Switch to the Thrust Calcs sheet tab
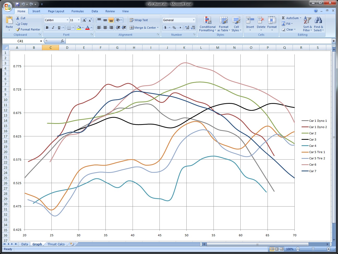 56,244
